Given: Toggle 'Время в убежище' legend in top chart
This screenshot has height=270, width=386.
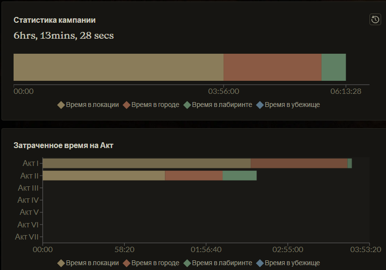Looking at the screenshot, I should pos(288,105).
